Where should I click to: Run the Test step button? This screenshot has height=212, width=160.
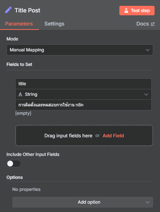point(137,11)
